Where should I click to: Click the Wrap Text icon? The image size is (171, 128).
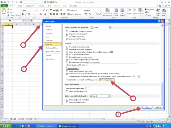pyautogui.click(x=72, y=10)
